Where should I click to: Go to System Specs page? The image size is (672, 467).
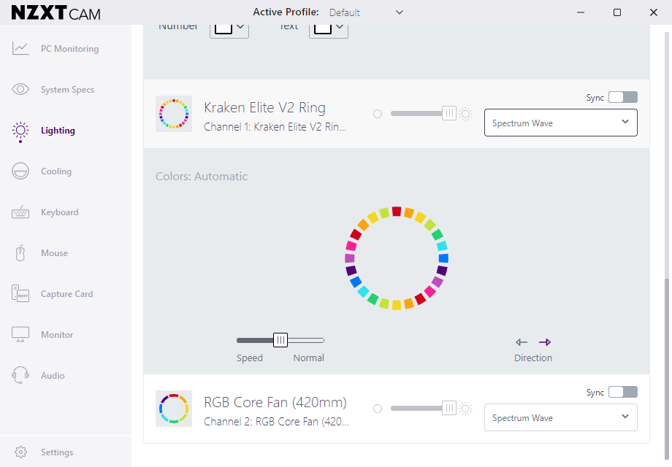tap(66, 90)
